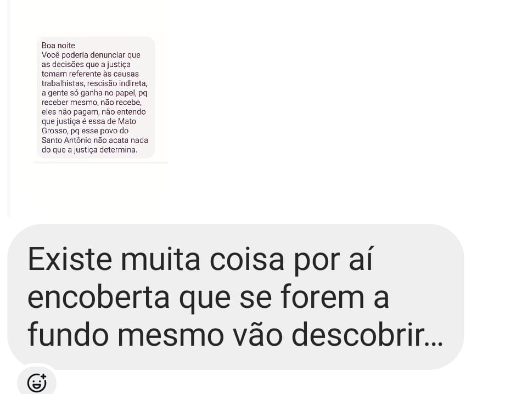Select the line 'eles não pagam, não entendo'
Screen dimensions: 505x394
(x=94, y=112)
